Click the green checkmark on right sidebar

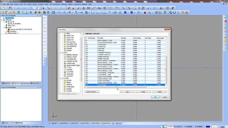pyautogui.click(x=226, y=17)
